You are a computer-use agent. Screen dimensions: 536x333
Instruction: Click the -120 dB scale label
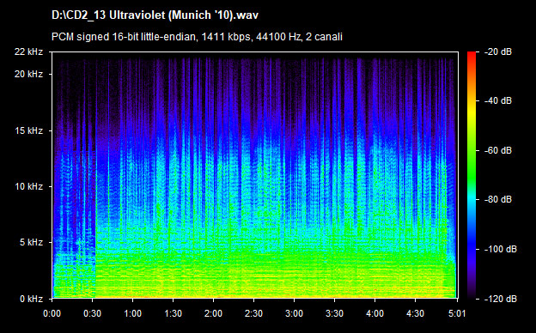pos(500,299)
